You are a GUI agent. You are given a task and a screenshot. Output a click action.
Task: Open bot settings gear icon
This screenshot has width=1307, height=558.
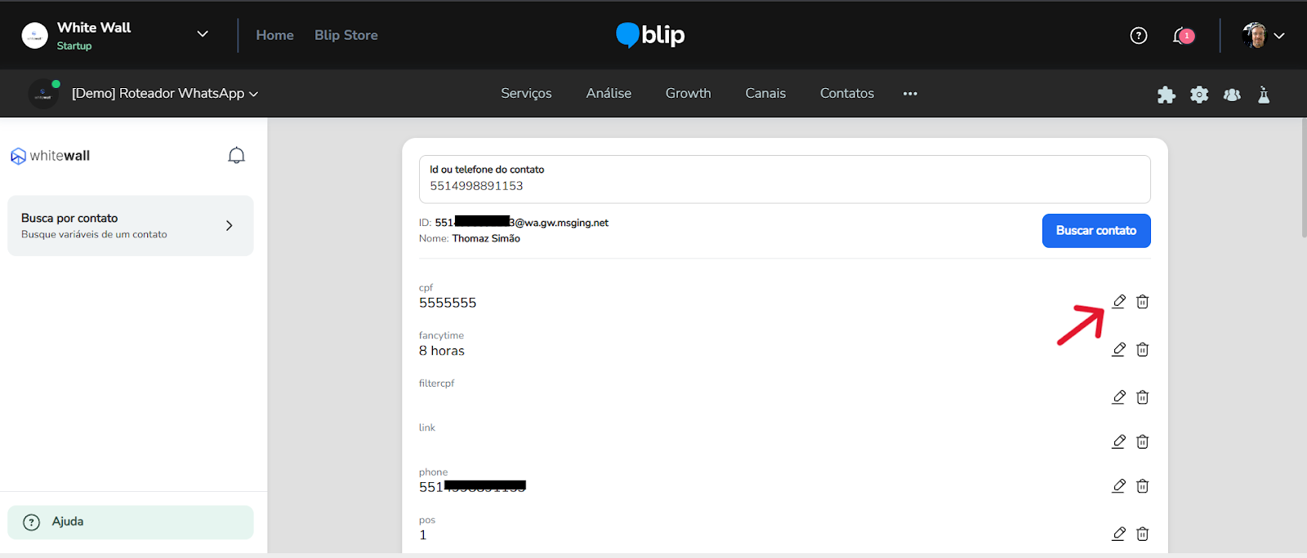(x=1198, y=95)
